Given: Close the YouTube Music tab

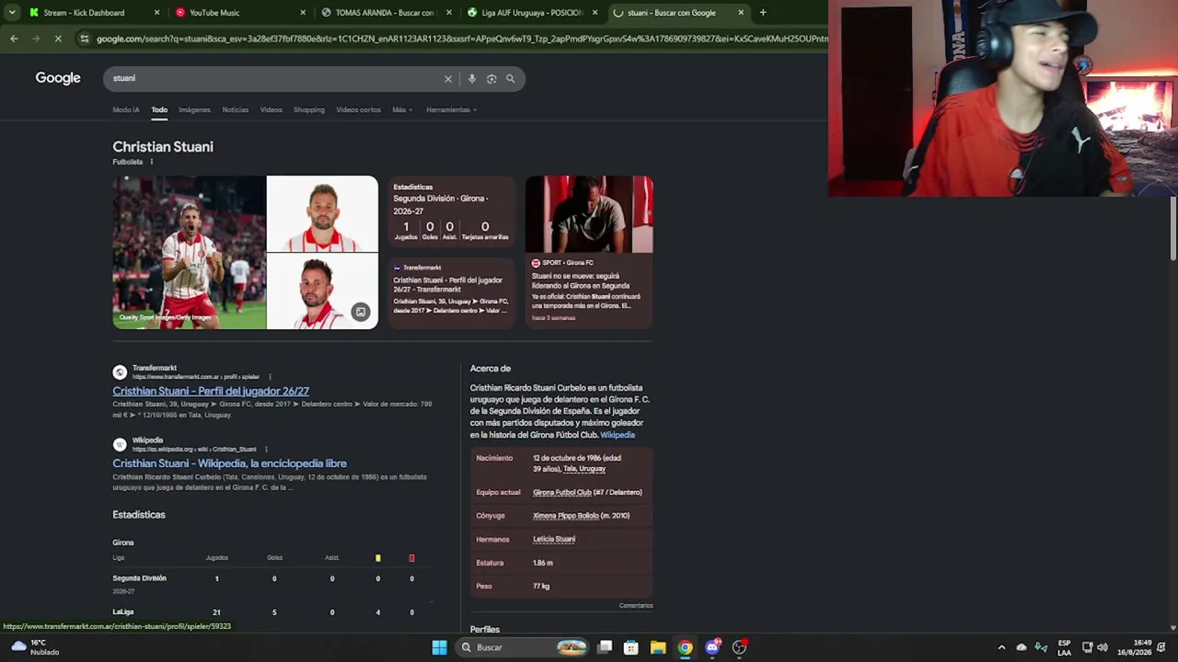Looking at the screenshot, I should pos(303,13).
